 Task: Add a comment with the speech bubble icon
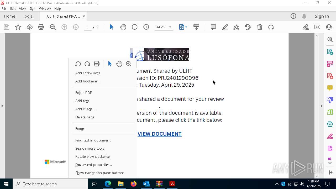213,27
